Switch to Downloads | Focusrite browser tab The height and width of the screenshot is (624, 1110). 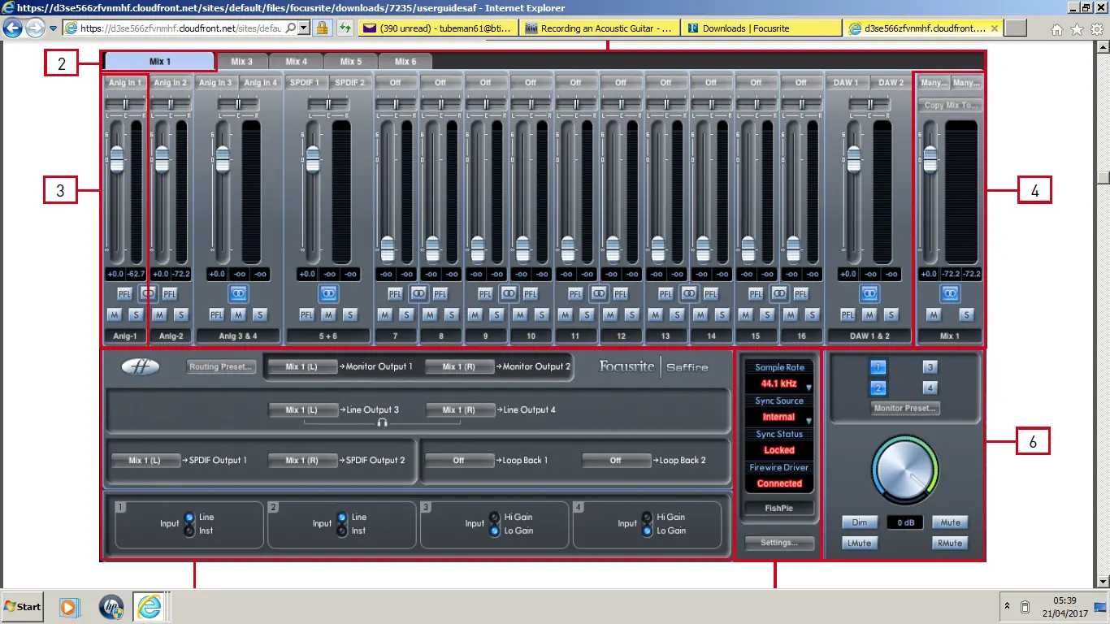click(761, 28)
